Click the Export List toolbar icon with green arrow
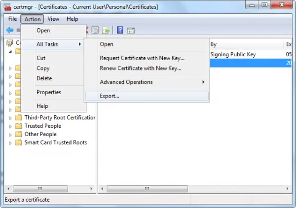Image resolution: width=296 pixels, height=208 pixels. pos(106,30)
